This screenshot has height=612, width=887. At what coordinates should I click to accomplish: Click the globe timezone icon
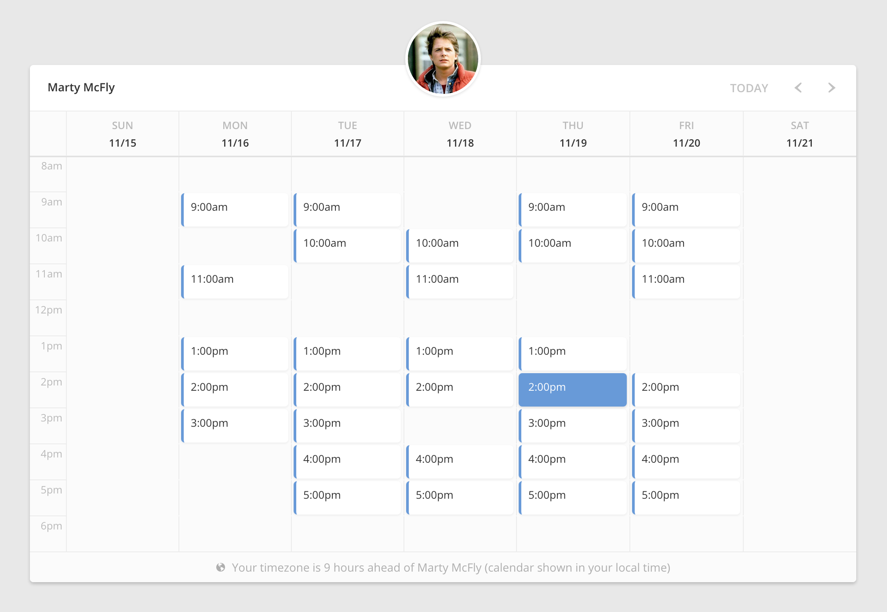[221, 567]
